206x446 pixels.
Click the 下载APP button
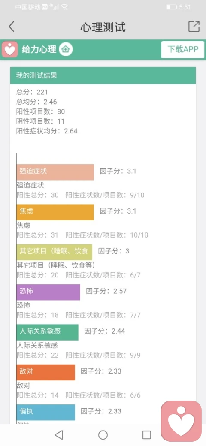click(183, 49)
